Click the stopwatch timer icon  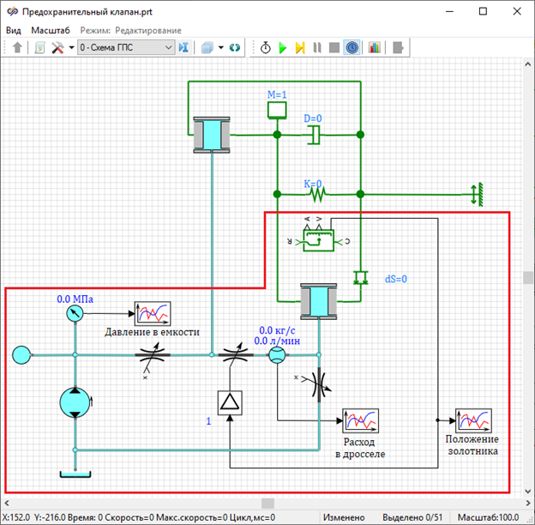tap(265, 48)
